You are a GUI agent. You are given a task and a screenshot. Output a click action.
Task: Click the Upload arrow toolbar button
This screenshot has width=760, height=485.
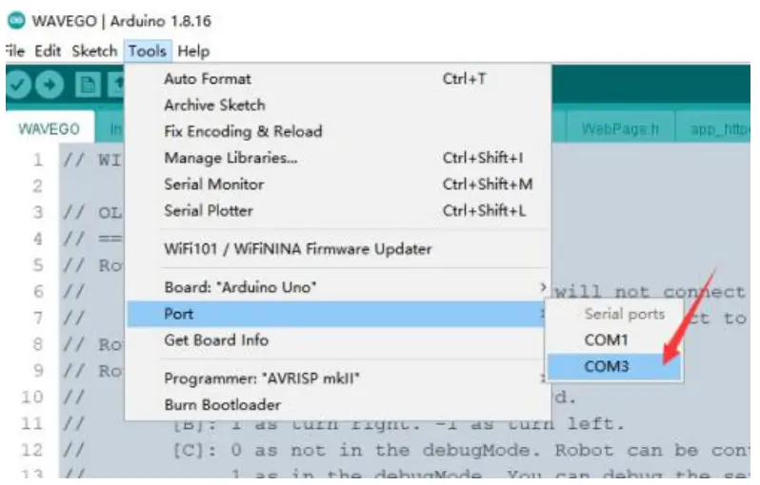click(x=49, y=85)
